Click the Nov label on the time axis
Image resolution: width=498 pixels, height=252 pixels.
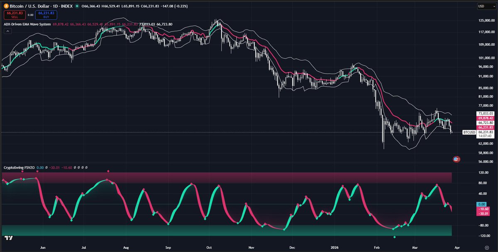(251, 247)
